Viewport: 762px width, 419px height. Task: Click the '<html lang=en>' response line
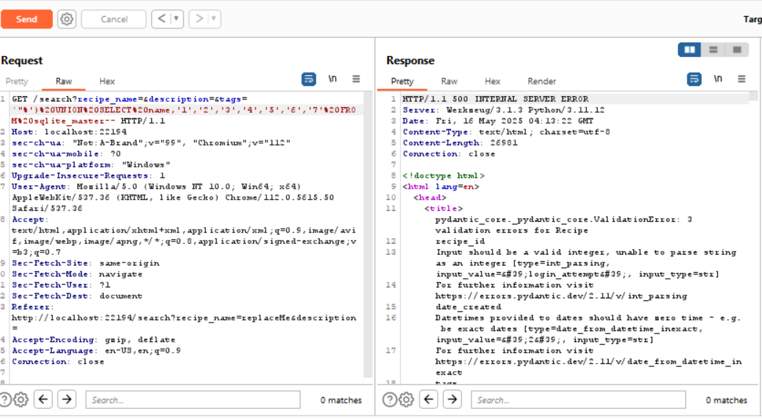point(441,186)
